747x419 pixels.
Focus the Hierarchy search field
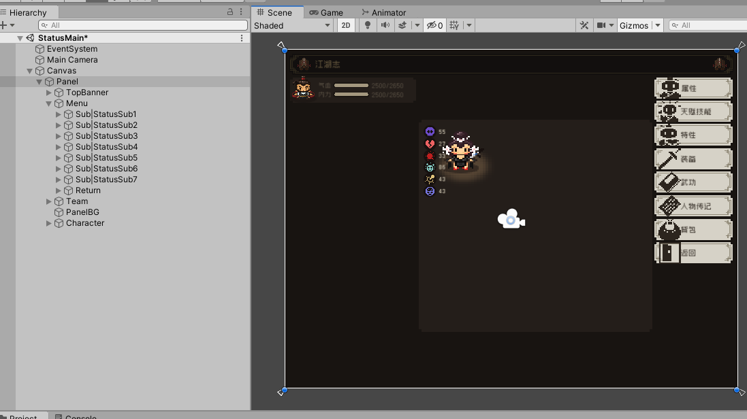click(x=143, y=25)
